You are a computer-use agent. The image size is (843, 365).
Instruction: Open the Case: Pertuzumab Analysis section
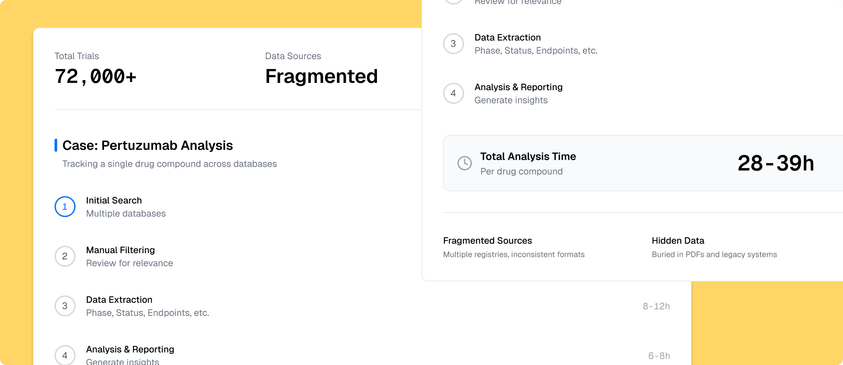(x=147, y=145)
